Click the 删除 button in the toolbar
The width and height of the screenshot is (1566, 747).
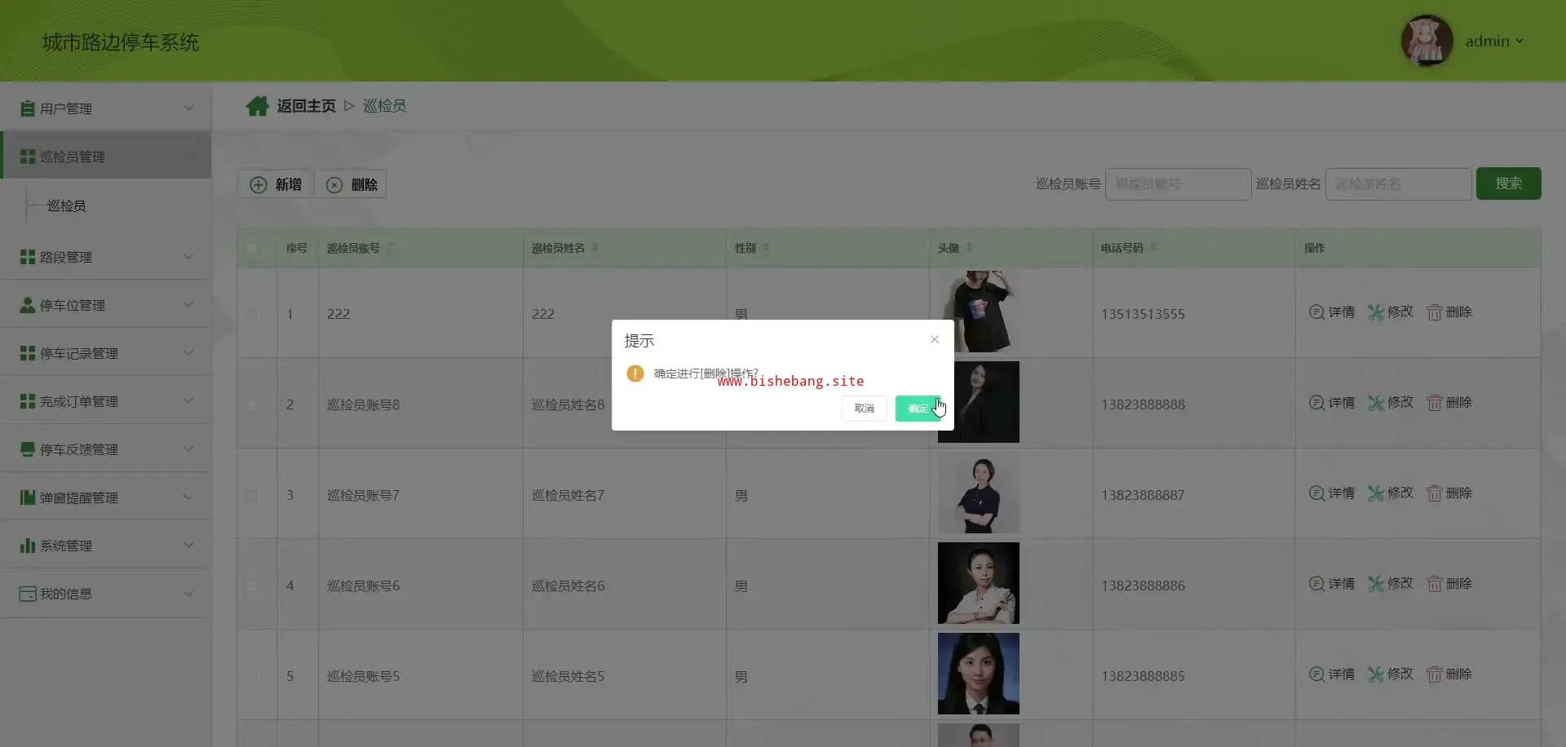coord(351,184)
